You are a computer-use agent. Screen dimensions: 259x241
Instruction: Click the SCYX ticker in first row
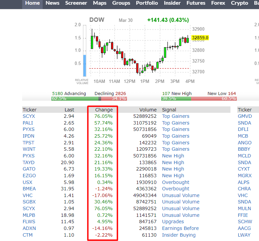(x=29, y=116)
